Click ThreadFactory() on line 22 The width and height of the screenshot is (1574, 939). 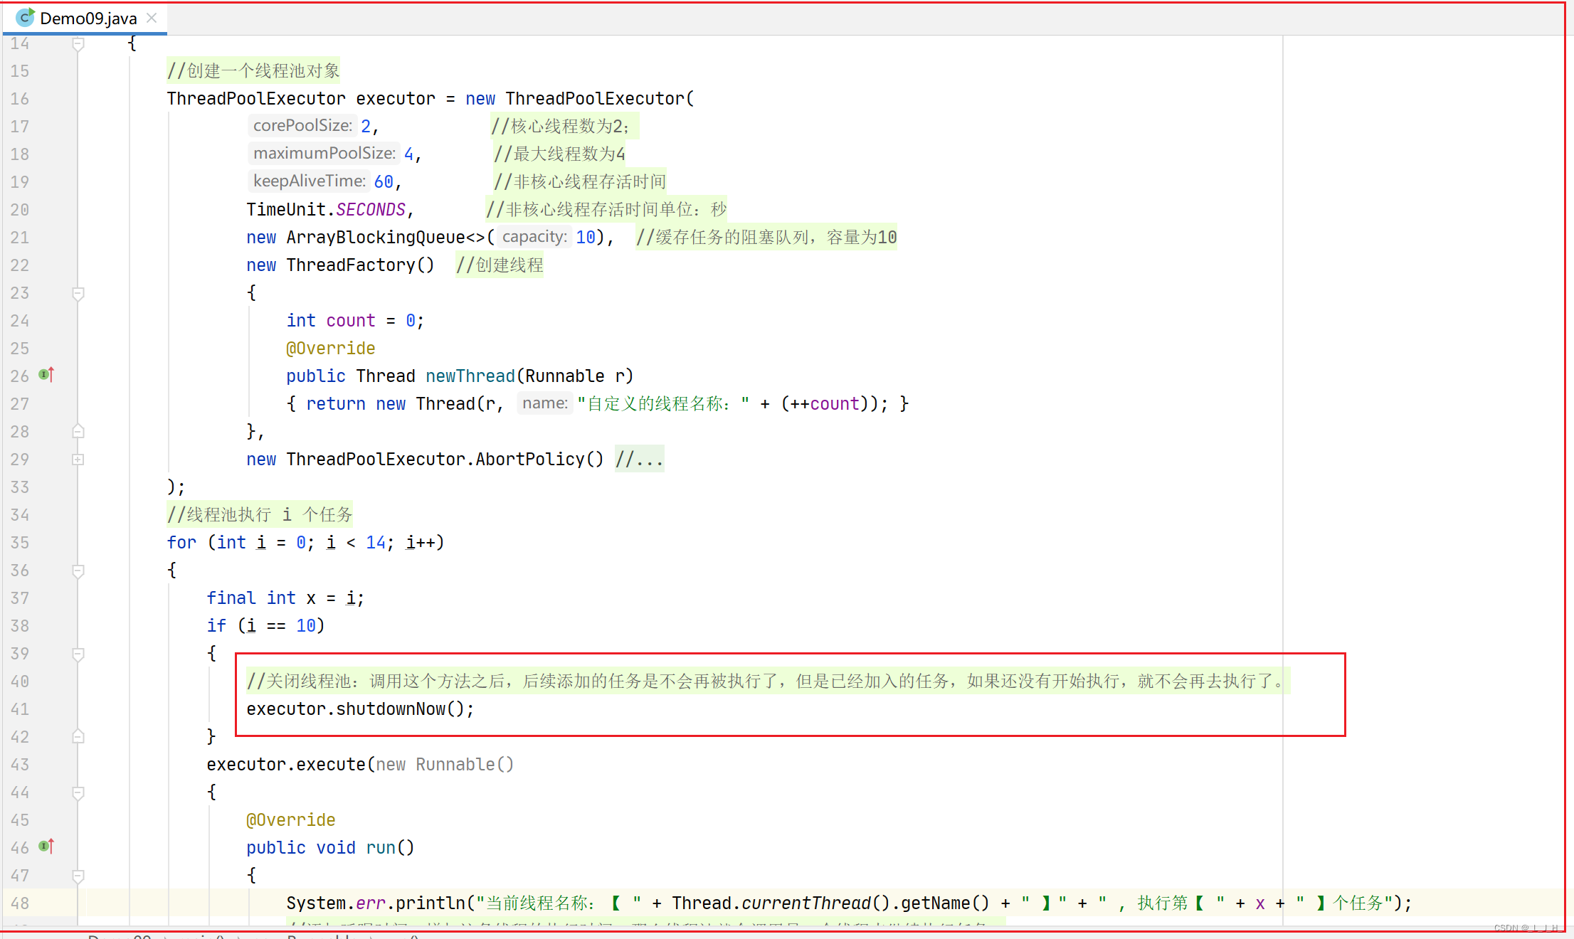(360, 265)
